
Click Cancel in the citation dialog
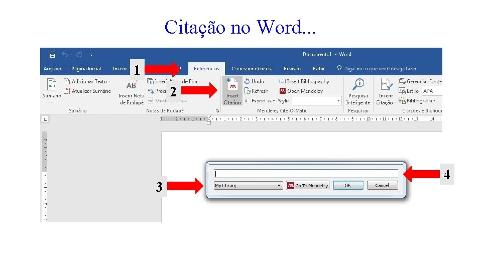[382, 186]
